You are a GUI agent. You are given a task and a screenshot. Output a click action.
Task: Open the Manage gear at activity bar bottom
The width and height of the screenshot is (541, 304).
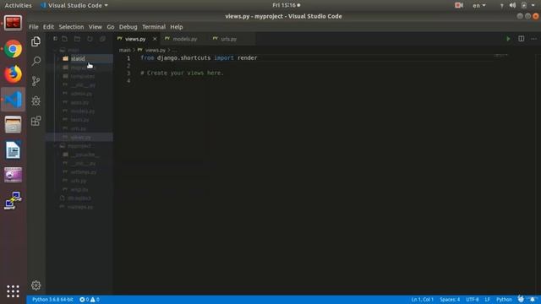coord(36,285)
